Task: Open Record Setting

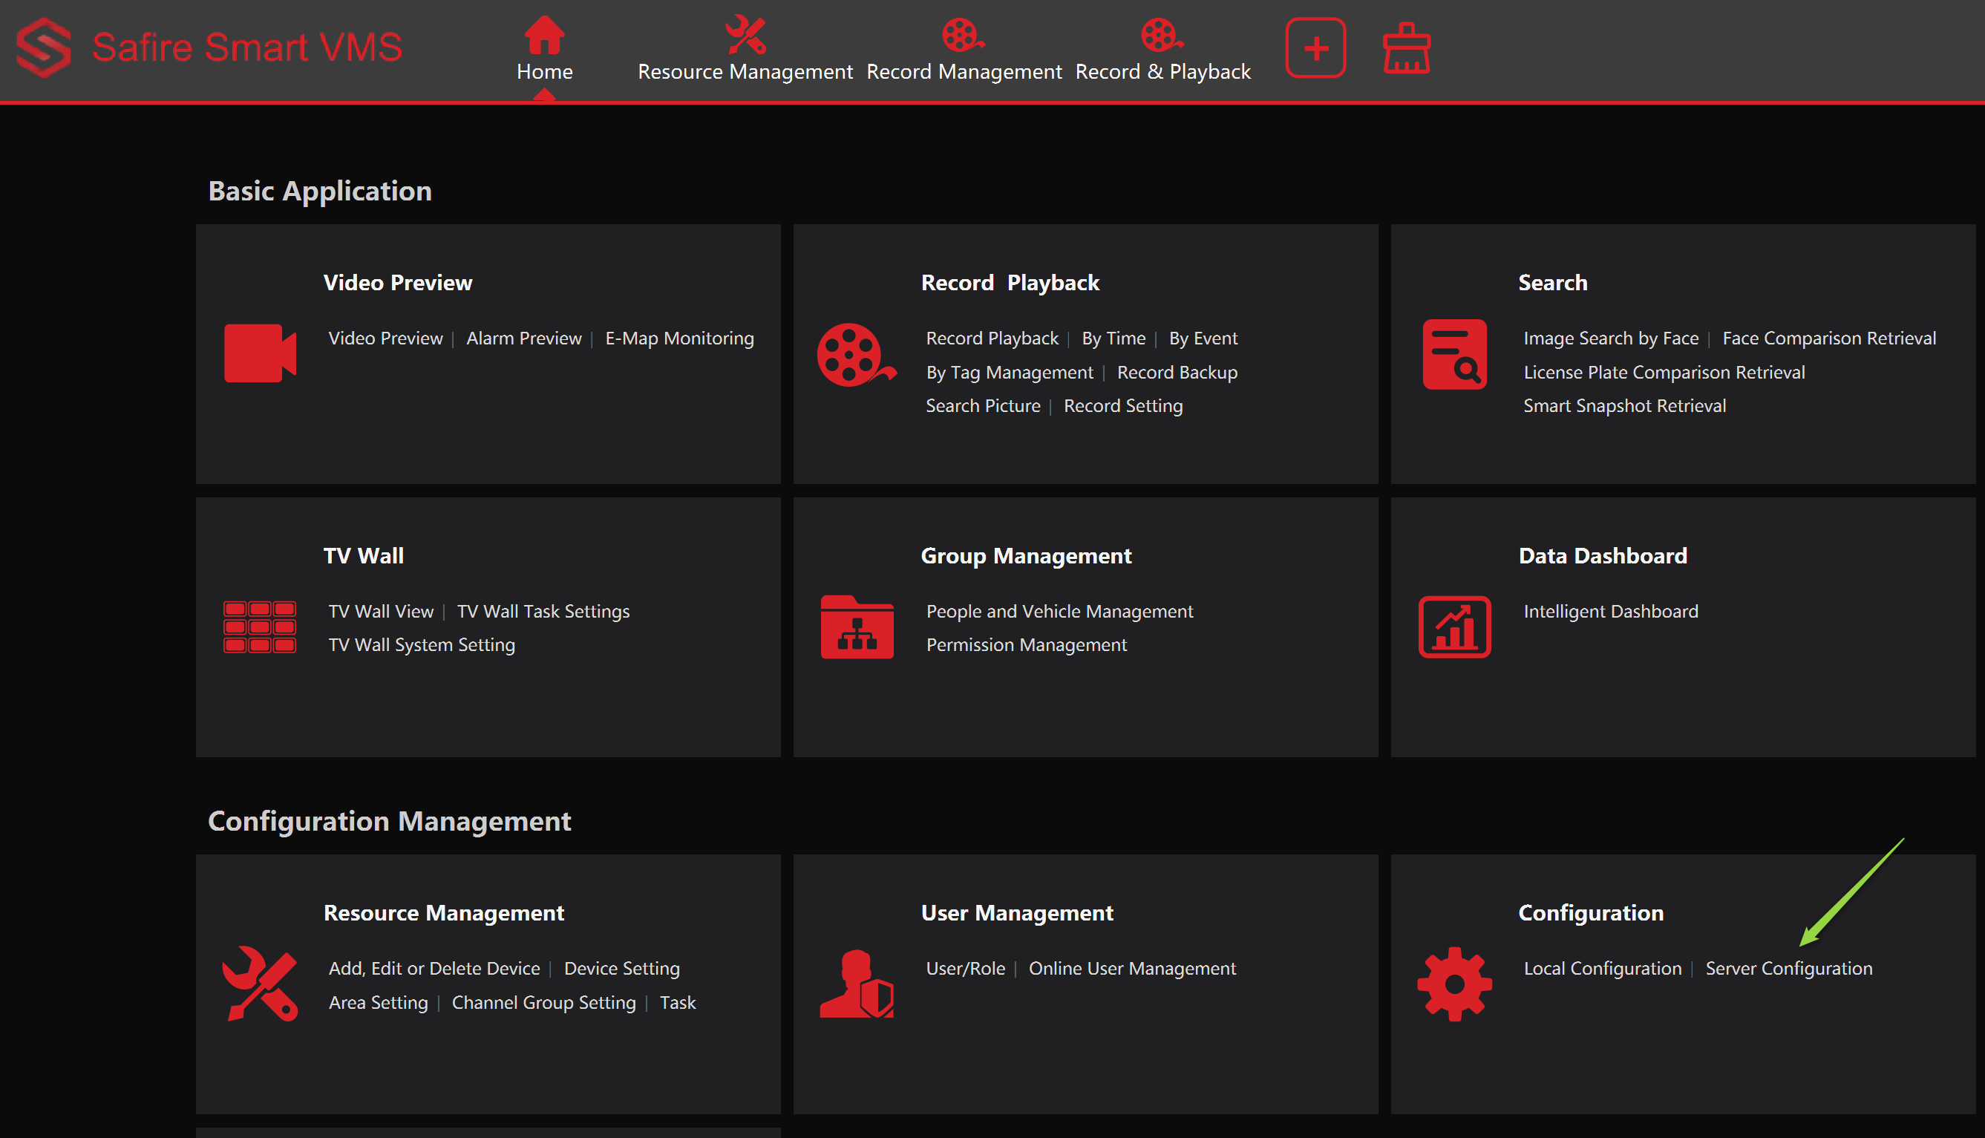Action: 1123,405
